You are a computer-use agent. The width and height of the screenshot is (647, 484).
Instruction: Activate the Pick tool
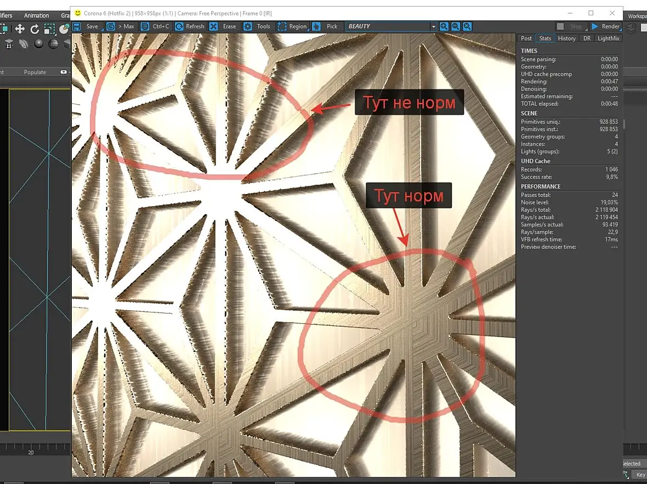[326, 26]
